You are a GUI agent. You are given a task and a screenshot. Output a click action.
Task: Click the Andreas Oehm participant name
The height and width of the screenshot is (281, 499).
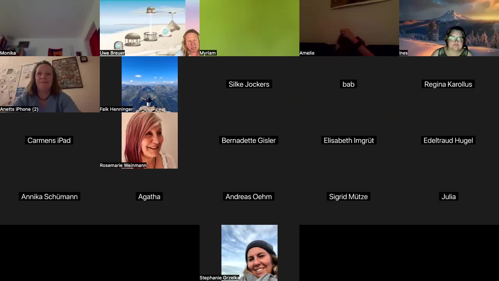249,197
